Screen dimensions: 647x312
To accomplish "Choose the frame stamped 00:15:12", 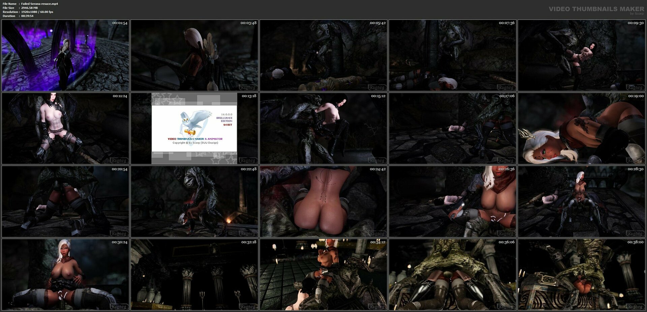I will (323, 128).
